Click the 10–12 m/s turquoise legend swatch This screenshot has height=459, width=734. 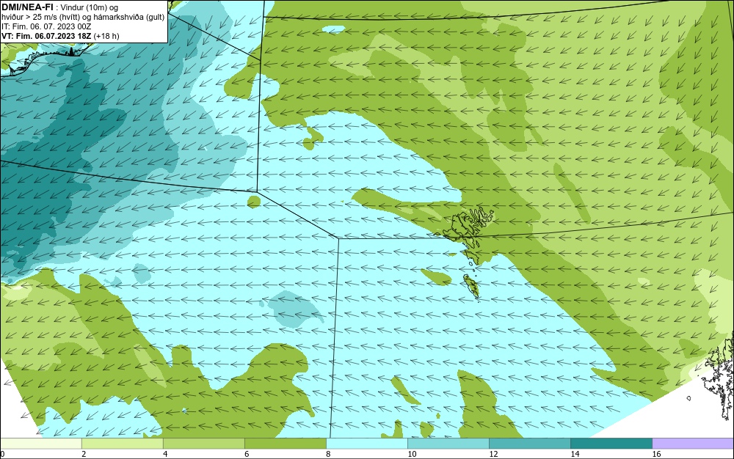(448, 444)
